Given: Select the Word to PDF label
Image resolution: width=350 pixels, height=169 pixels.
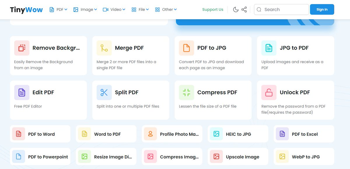Looking at the screenshot, I should pyautogui.click(x=107, y=134).
